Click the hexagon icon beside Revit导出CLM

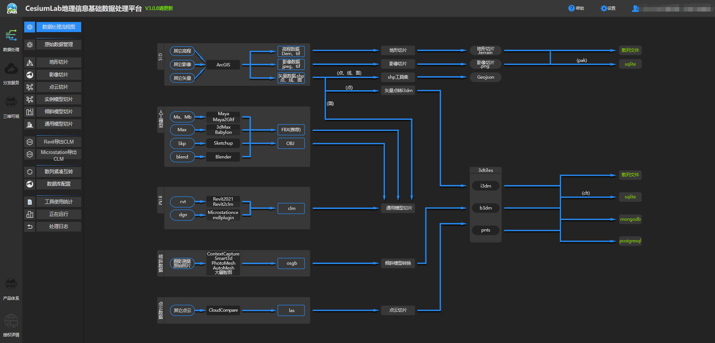pyautogui.click(x=30, y=142)
